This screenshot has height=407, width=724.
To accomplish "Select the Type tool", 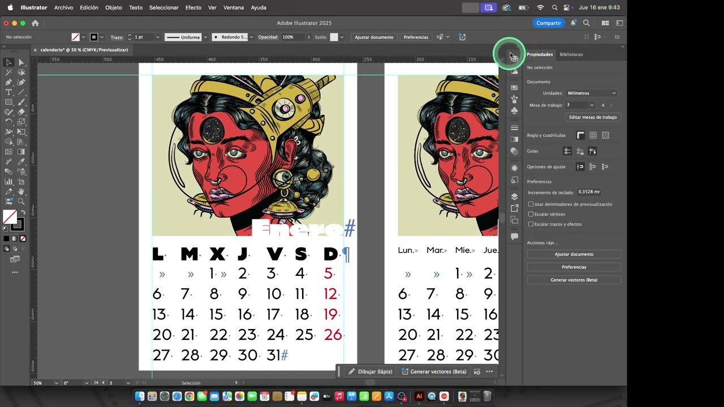I will tap(8, 92).
